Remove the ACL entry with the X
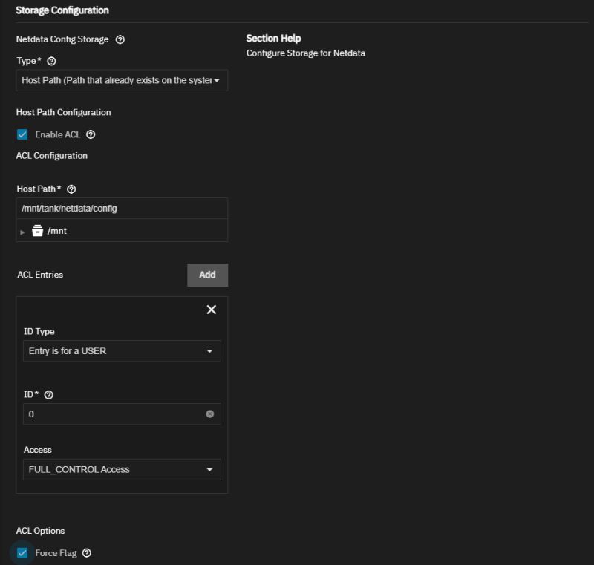Screen dimensions: 594x565 click(x=212, y=310)
